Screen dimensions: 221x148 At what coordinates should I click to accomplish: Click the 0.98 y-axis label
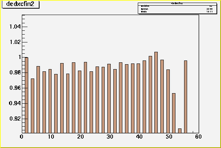tap(15, 72)
